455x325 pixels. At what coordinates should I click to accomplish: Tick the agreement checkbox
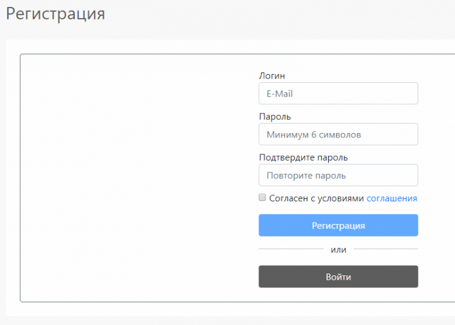262,198
